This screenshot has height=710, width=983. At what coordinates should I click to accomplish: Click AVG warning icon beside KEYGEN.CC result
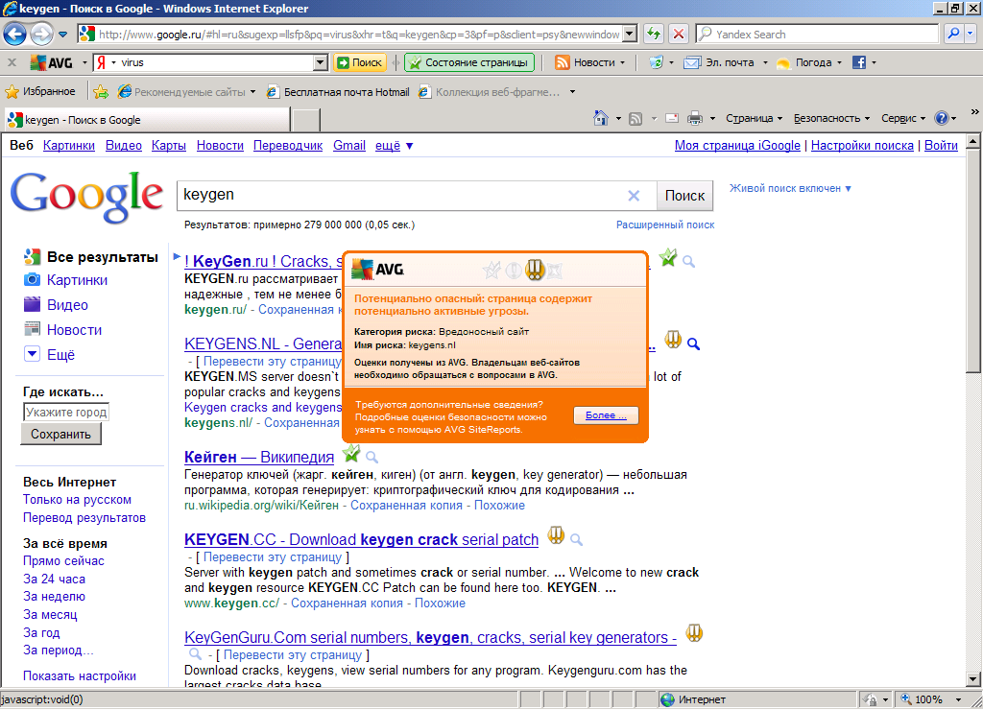click(x=556, y=535)
